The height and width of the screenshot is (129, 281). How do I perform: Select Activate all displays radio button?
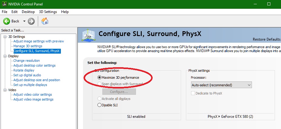tap(99, 99)
